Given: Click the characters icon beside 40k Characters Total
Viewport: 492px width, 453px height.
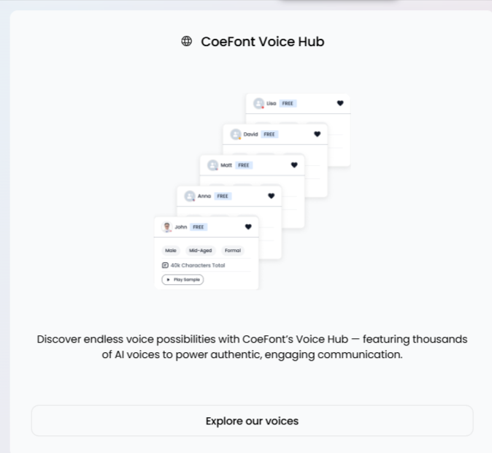Looking at the screenshot, I should pos(165,265).
